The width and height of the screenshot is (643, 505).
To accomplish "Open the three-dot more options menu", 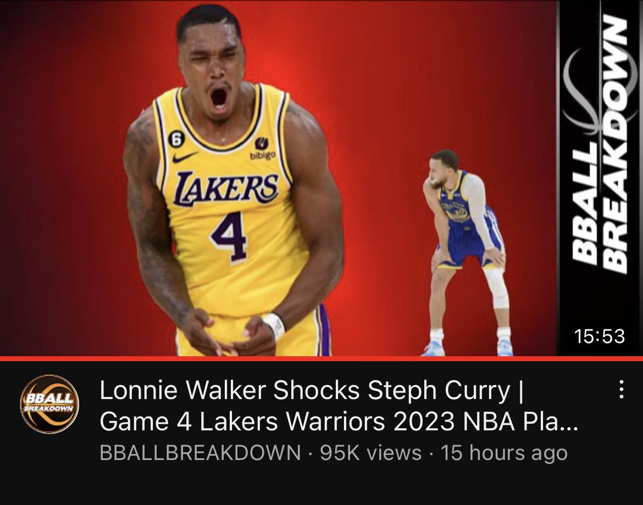I will [x=621, y=390].
